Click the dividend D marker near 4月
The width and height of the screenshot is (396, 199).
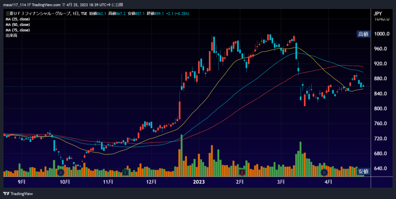coord(324,172)
